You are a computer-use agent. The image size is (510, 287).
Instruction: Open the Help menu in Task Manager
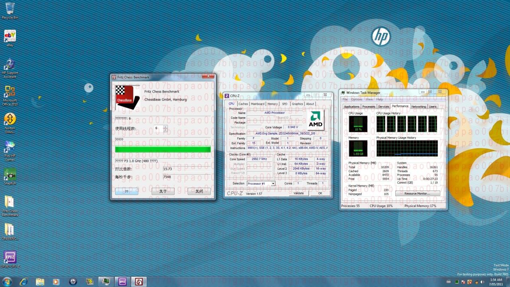tap(380, 99)
